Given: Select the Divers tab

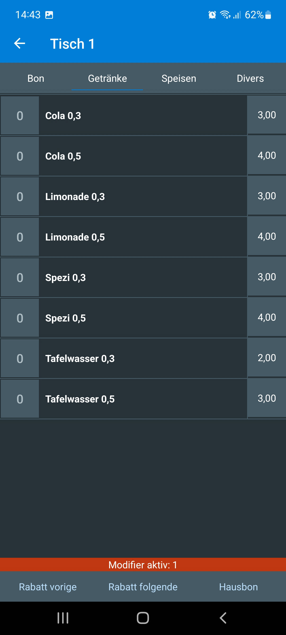Looking at the screenshot, I should [x=250, y=78].
